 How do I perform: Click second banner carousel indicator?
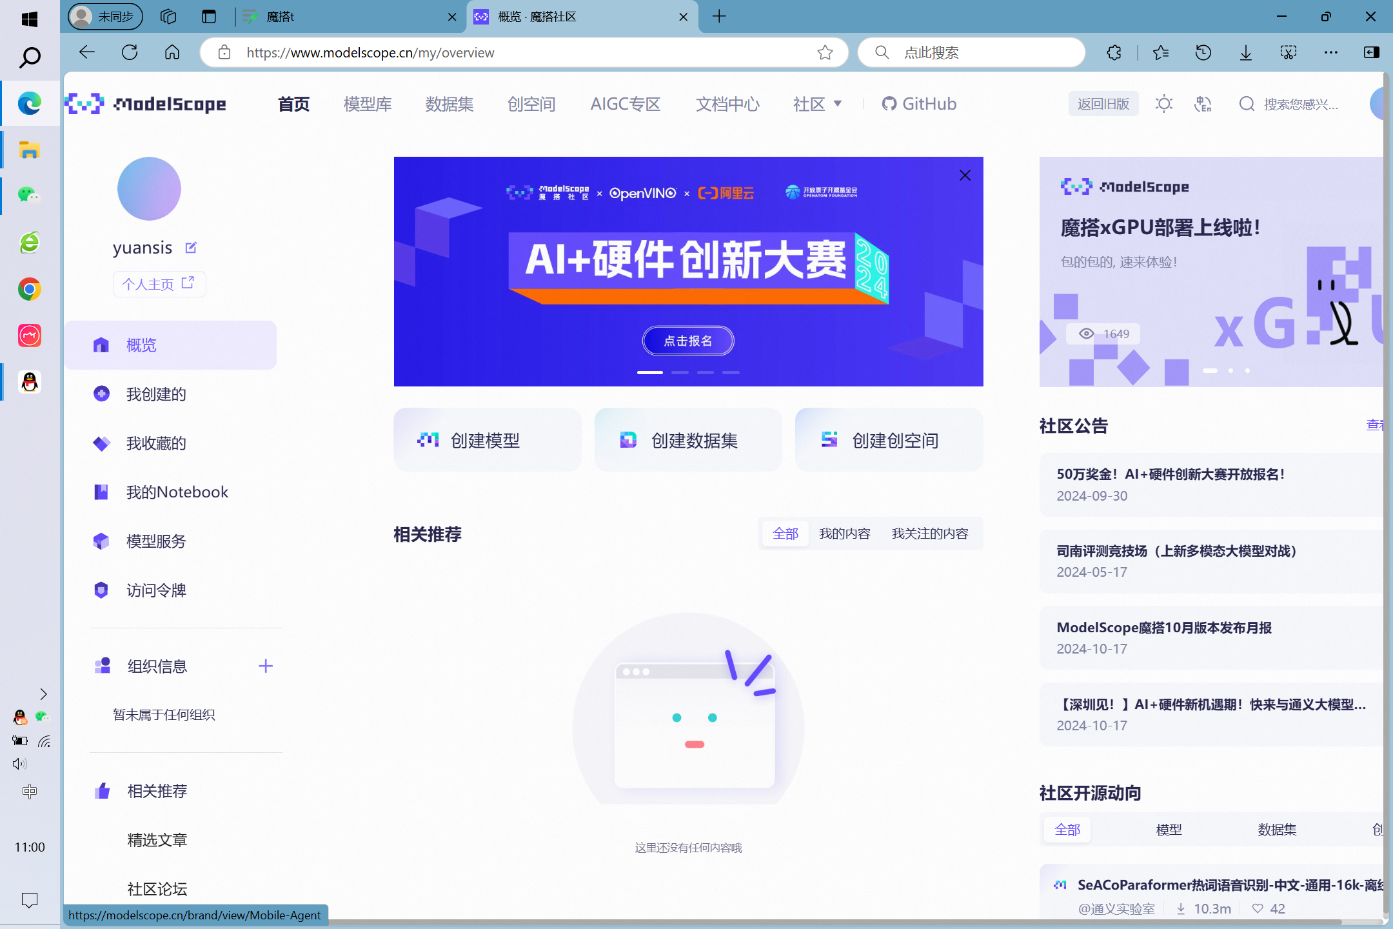[x=680, y=372]
